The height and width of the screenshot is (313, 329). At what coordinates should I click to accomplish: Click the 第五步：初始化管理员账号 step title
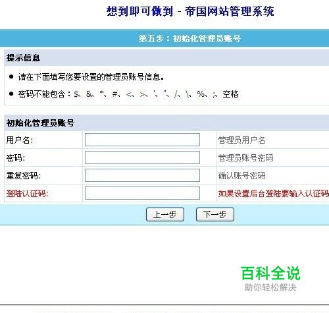tap(190, 38)
